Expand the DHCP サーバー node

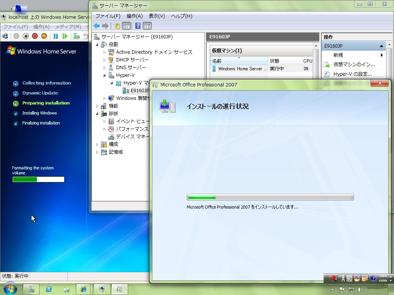pos(105,60)
